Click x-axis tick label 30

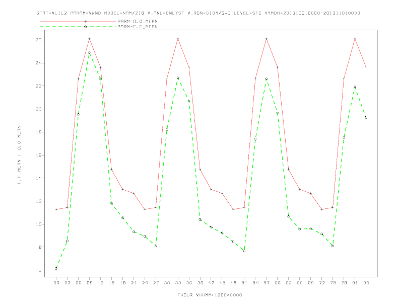tap(167, 283)
